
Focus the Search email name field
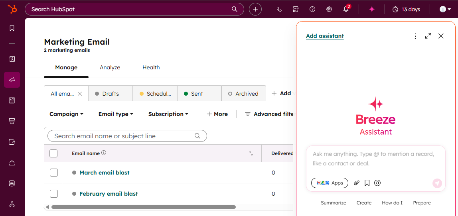point(127,136)
